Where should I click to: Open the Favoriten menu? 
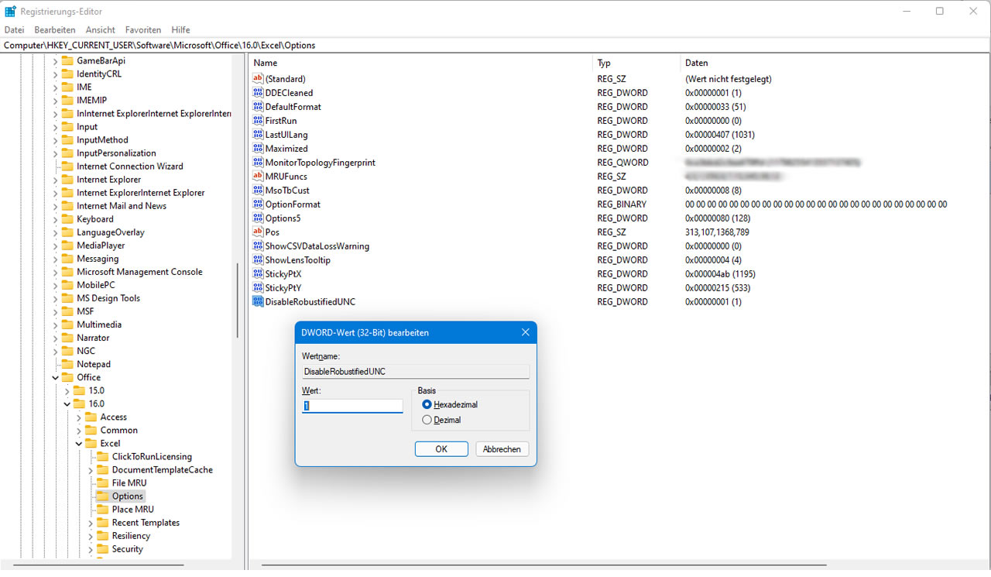tap(143, 29)
